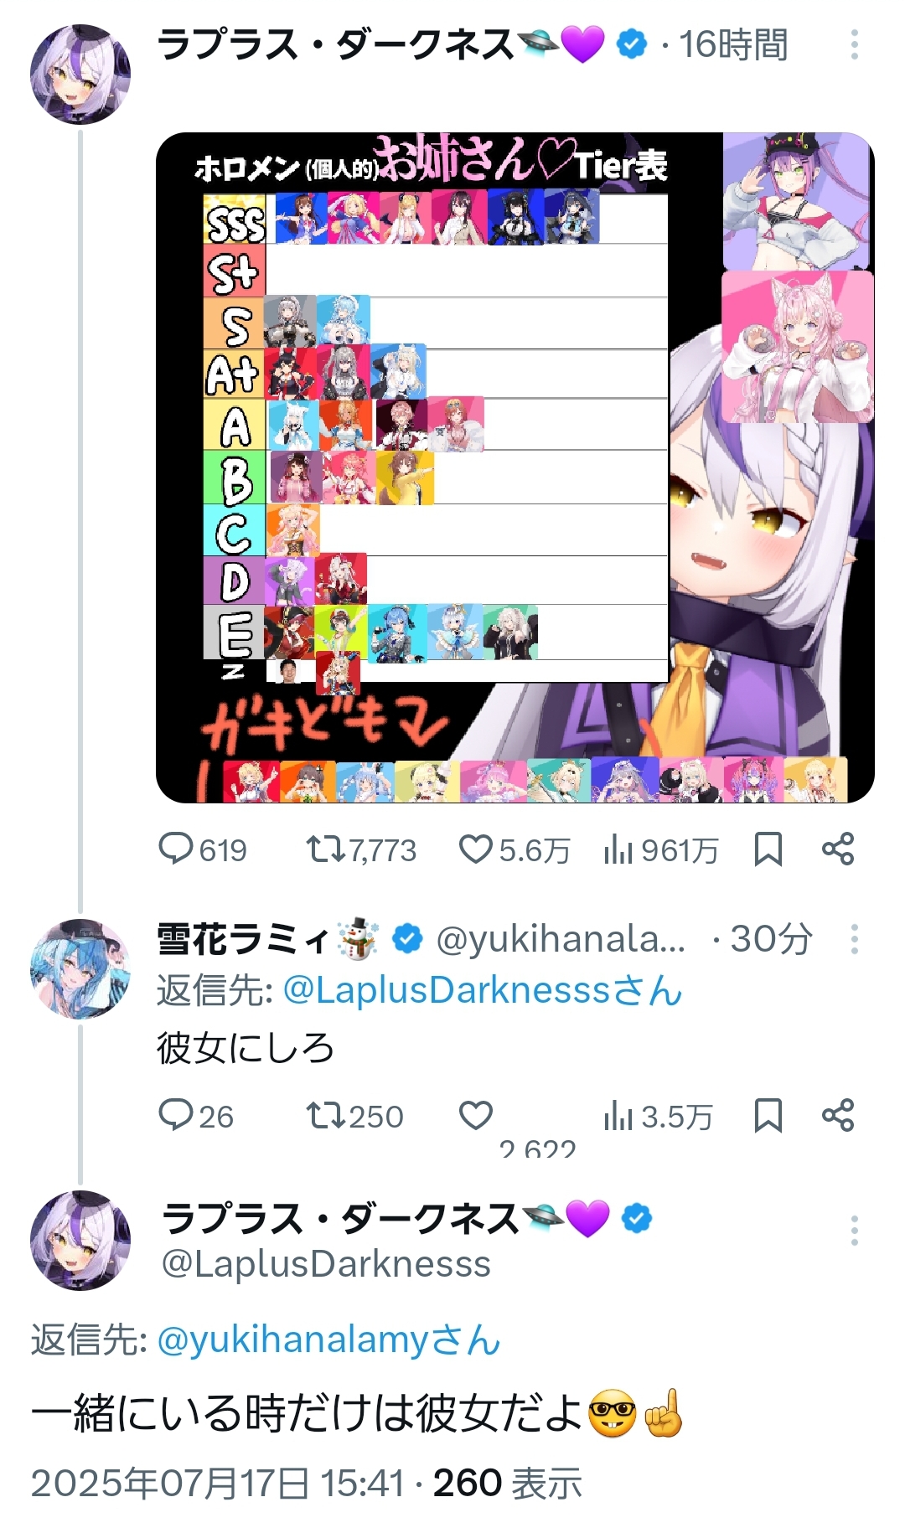Reply to 雪花ラミィ's comment

196,1116
